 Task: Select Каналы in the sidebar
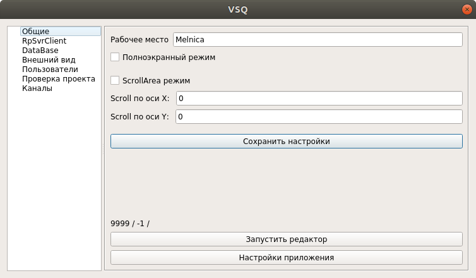point(37,88)
